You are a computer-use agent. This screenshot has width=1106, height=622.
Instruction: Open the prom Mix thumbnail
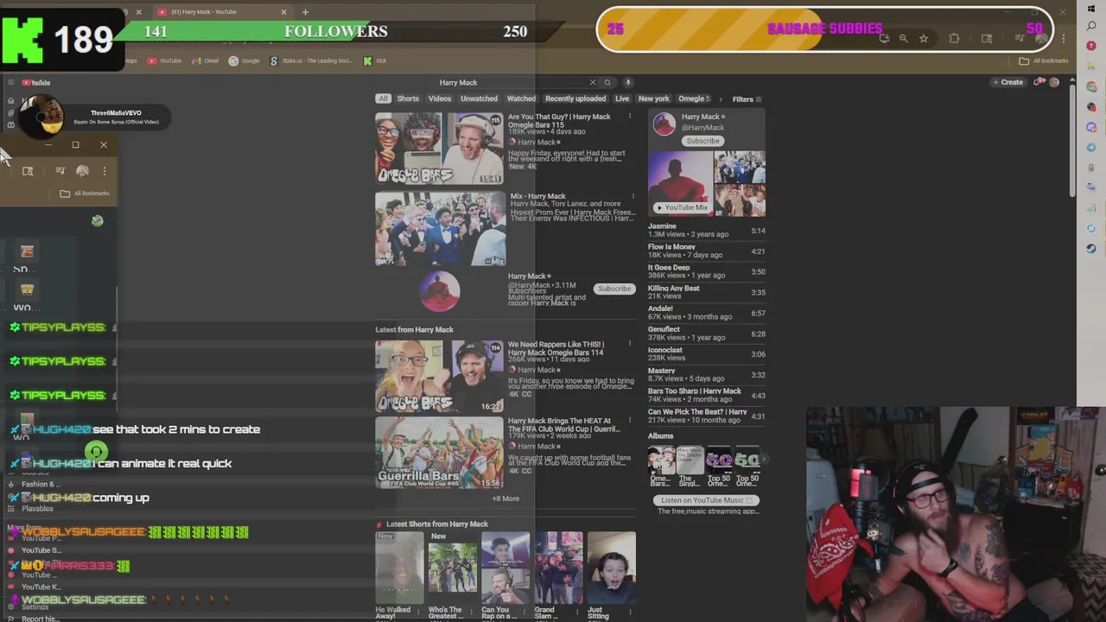[439, 228]
